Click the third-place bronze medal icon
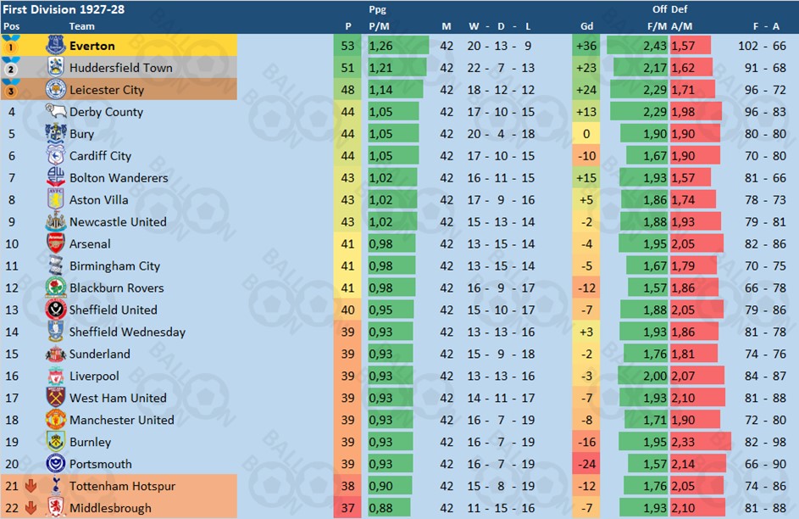This screenshot has width=799, height=519. click(x=11, y=89)
